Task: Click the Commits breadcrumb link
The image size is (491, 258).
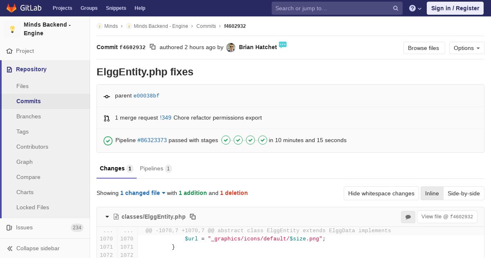Action: 206,26
